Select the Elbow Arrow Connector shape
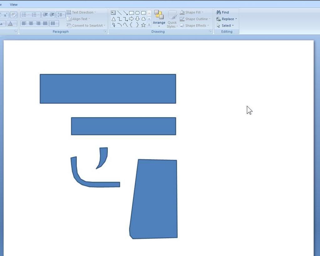Image resolution: width=320 pixels, height=256 pixels. [126, 19]
